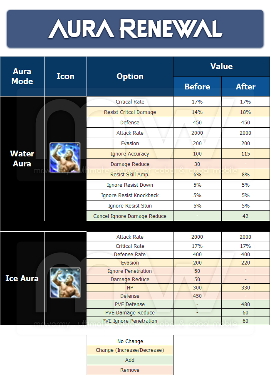The height and width of the screenshot is (381, 270).
Task: Select the Resist Critcal Damage option row
Action: coord(130,112)
